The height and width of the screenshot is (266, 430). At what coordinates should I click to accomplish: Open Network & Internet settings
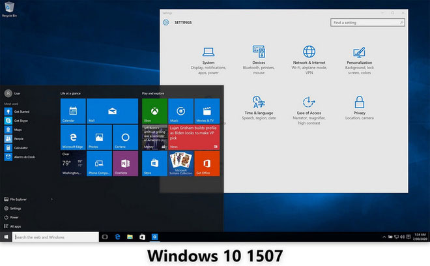coord(309,61)
